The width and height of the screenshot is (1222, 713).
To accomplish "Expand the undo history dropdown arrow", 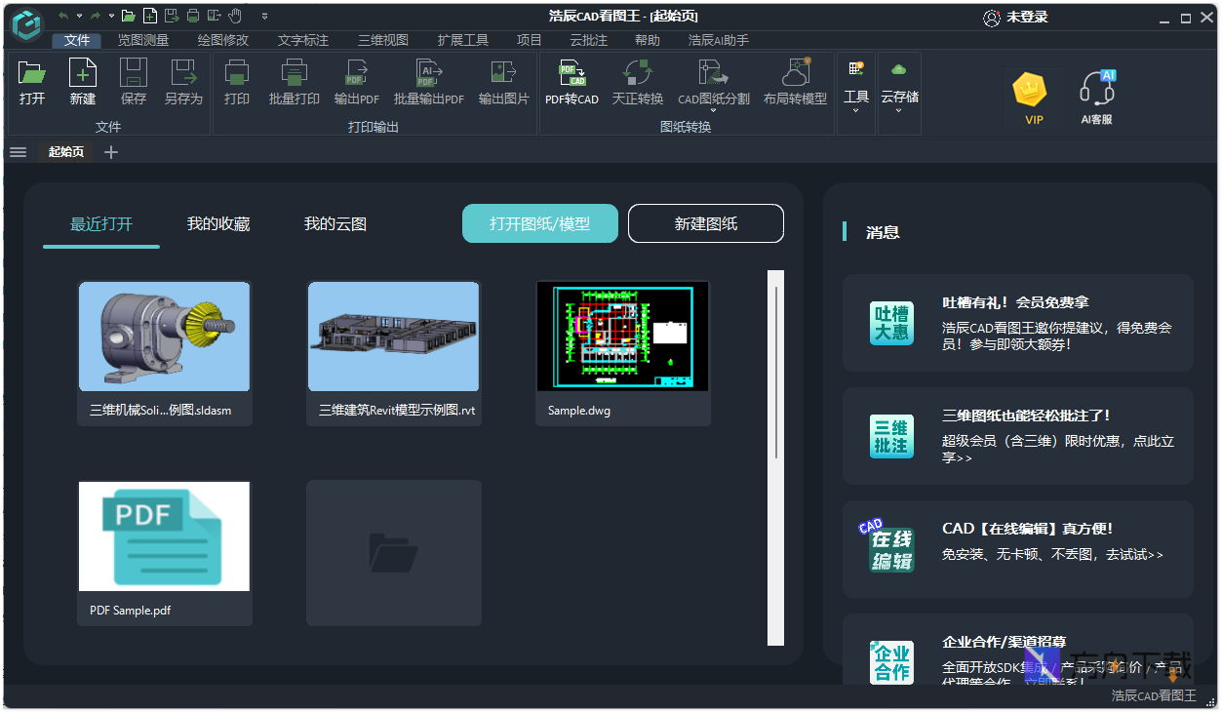I will pos(80,16).
